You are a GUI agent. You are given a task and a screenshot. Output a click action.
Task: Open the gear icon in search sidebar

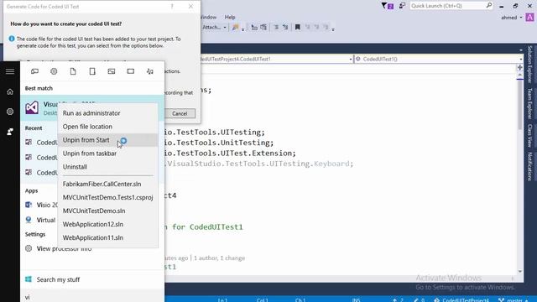coord(10,112)
